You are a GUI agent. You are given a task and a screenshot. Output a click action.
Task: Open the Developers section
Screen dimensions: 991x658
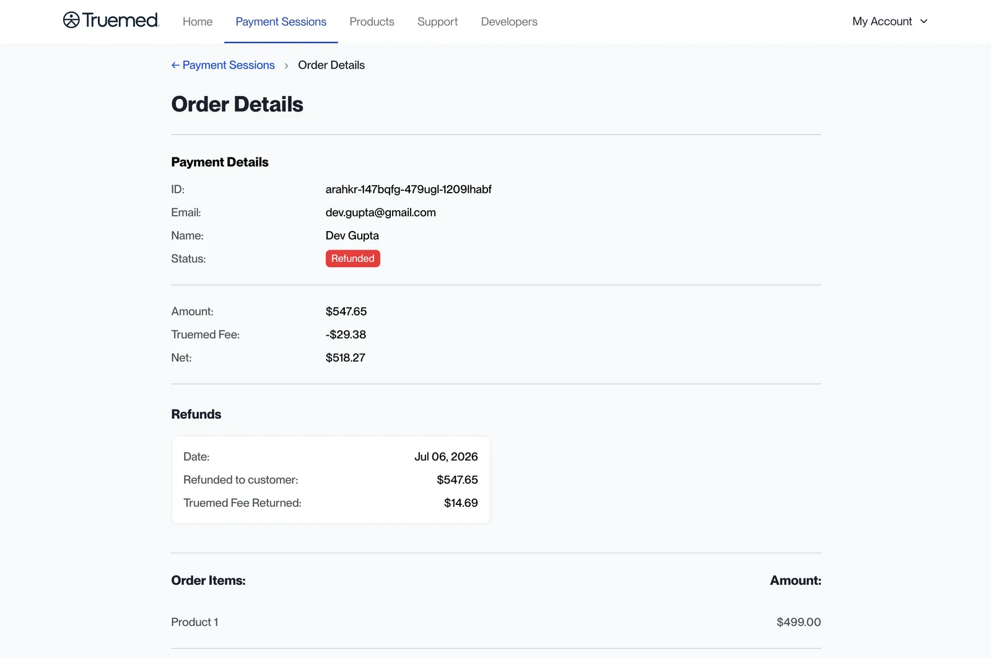point(509,22)
